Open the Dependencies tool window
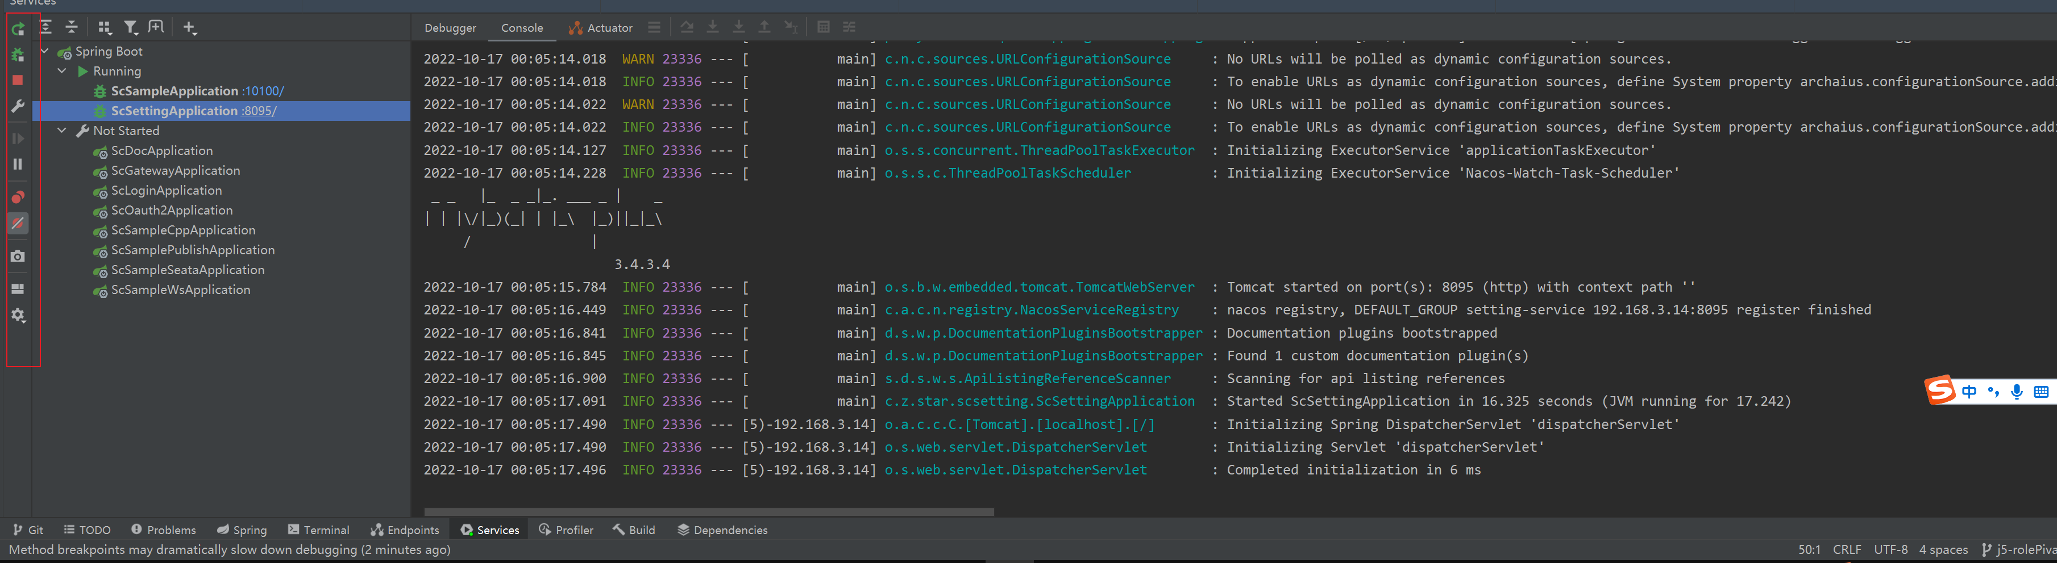 pyautogui.click(x=722, y=530)
